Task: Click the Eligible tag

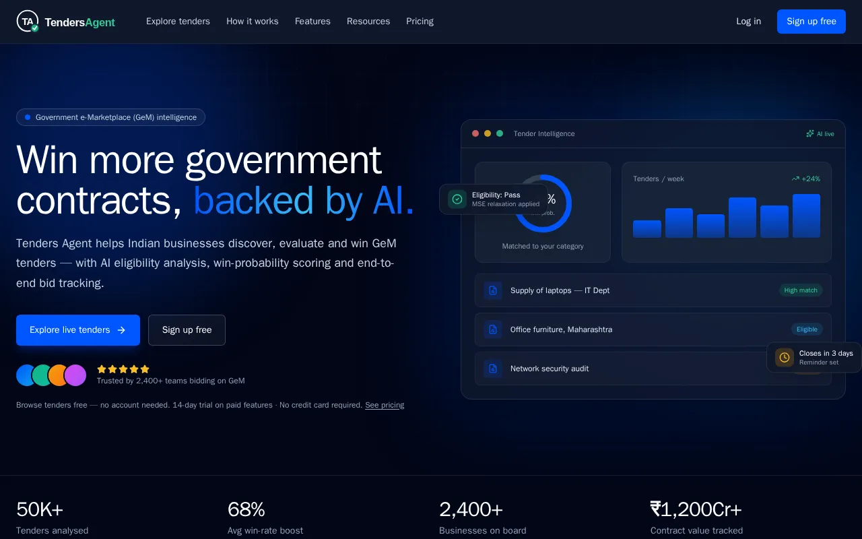Action: pyautogui.click(x=807, y=329)
